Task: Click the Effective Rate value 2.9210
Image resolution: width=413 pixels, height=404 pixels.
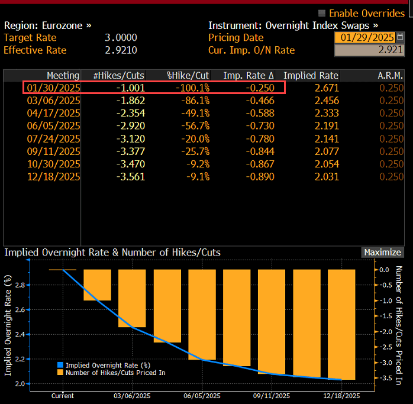Action: coord(121,50)
